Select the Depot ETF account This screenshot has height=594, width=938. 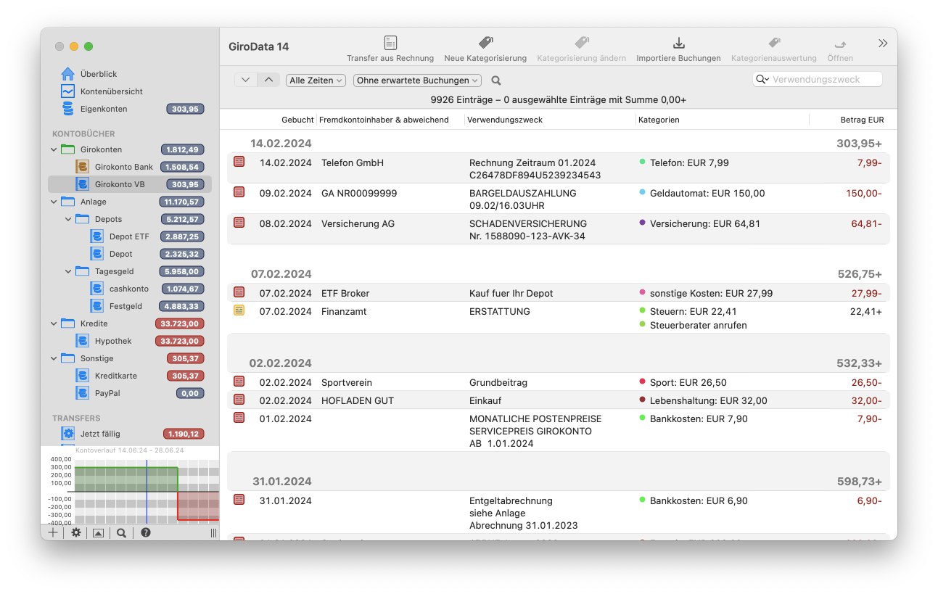click(x=130, y=236)
